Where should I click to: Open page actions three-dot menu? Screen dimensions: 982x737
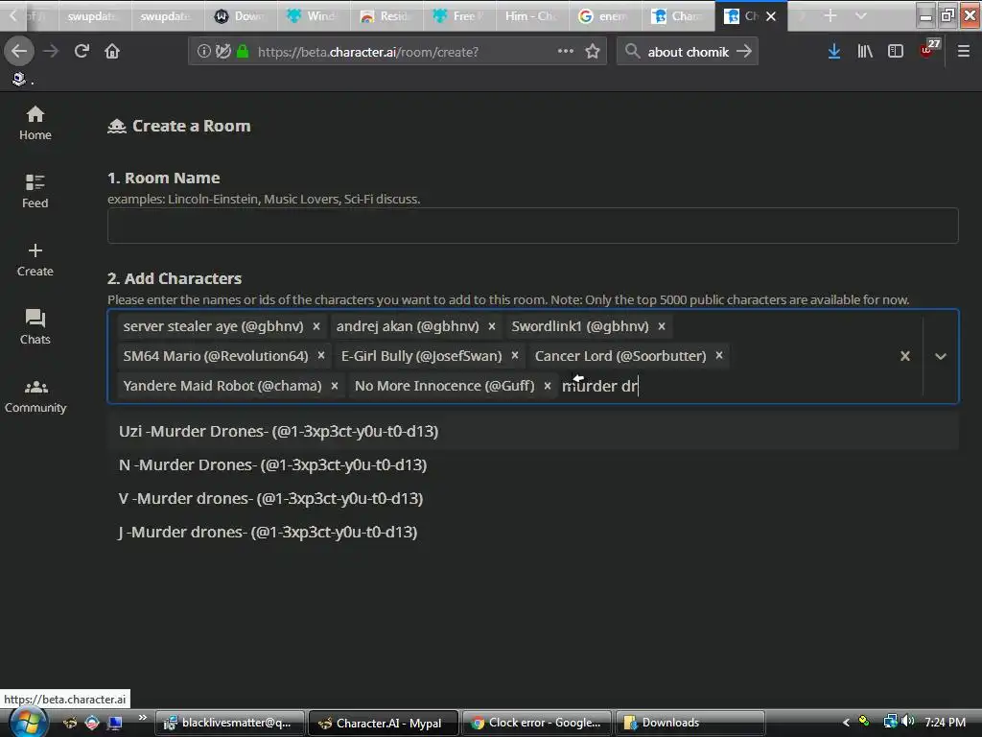click(566, 52)
